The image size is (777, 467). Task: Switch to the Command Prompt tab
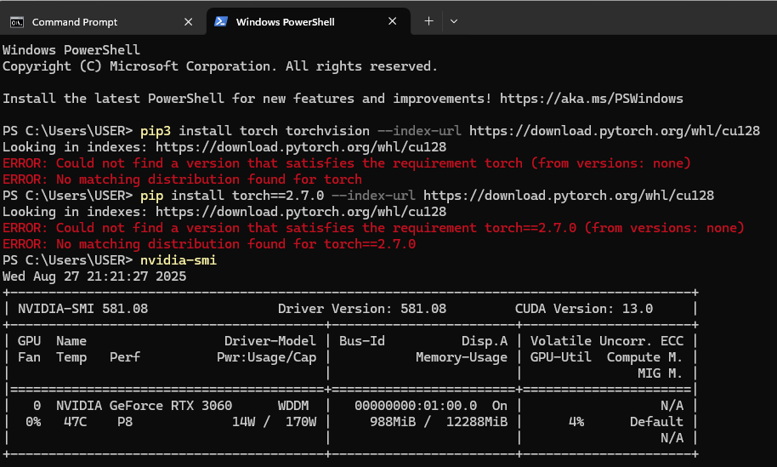pyautogui.click(x=75, y=21)
